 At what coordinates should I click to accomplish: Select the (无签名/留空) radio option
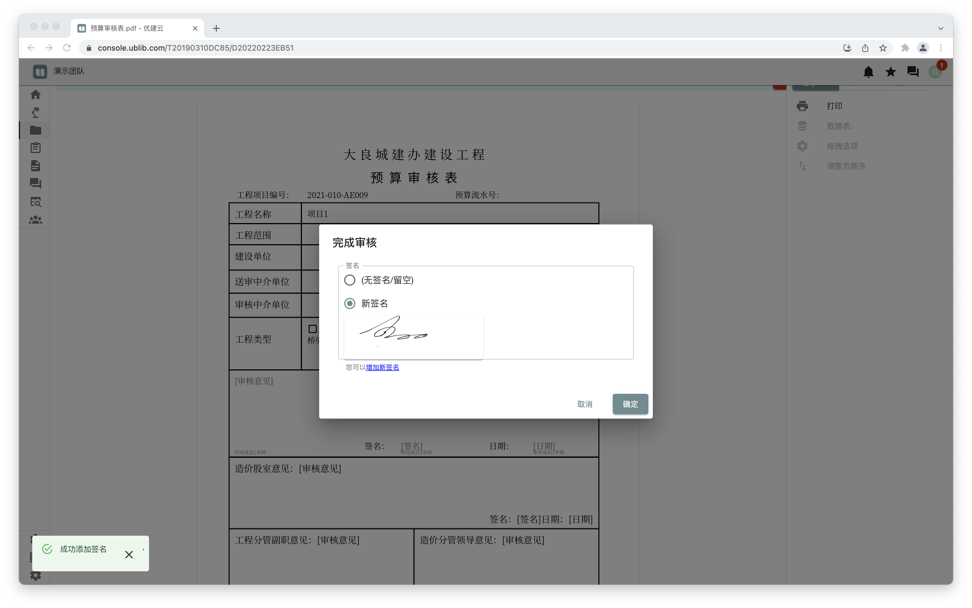[x=350, y=280]
